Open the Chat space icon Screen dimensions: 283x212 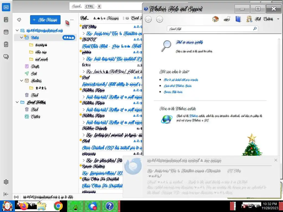[6, 57]
